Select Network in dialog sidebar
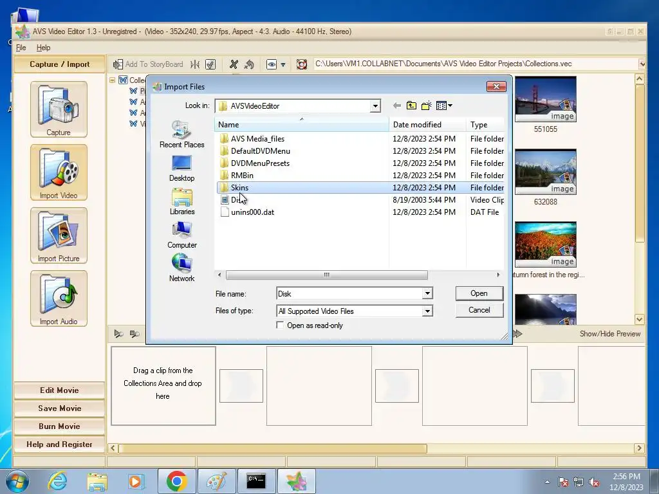The height and width of the screenshot is (494, 659). 182,268
